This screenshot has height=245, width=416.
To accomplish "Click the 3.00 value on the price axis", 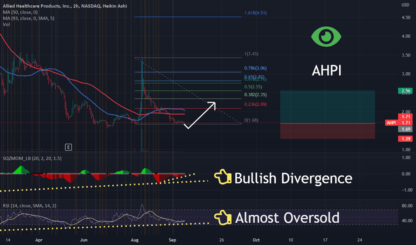I will [406, 74].
